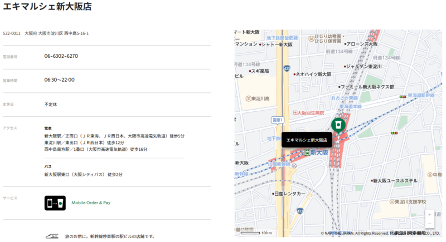Click the 電話番号 field label
This screenshot has width=446, height=242.
tap(10, 57)
